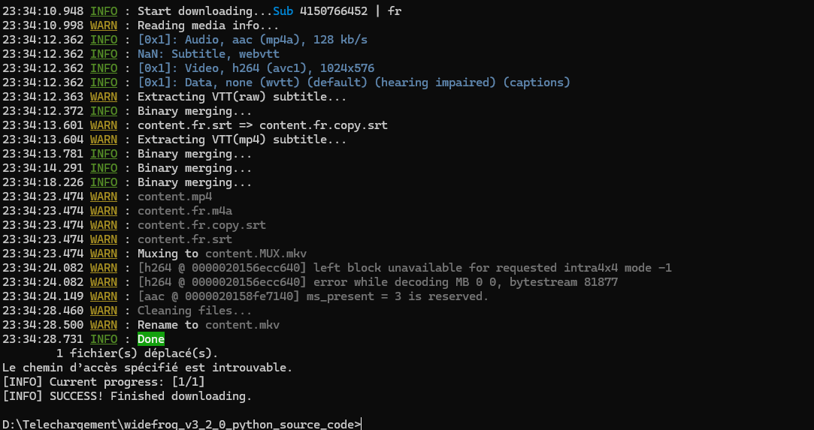Click the green highlighted Done status
814x430 pixels.
(x=151, y=339)
